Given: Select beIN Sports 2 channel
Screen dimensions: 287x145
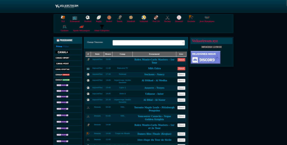Looking at the screenshot, I should pyautogui.click(x=63, y=91).
